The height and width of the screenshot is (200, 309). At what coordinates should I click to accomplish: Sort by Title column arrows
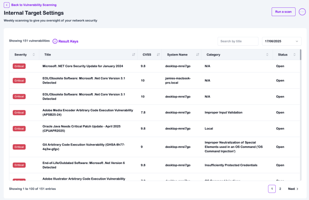134,55
